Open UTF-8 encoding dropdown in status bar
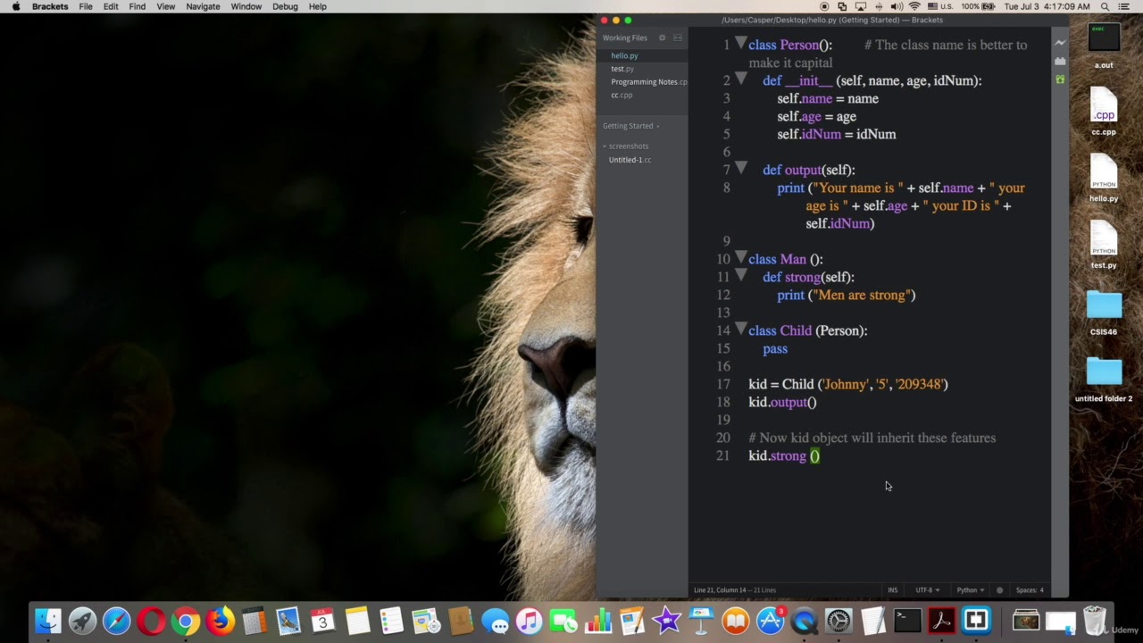This screenshot has width=1143, height=643. [x=927, y=590]
